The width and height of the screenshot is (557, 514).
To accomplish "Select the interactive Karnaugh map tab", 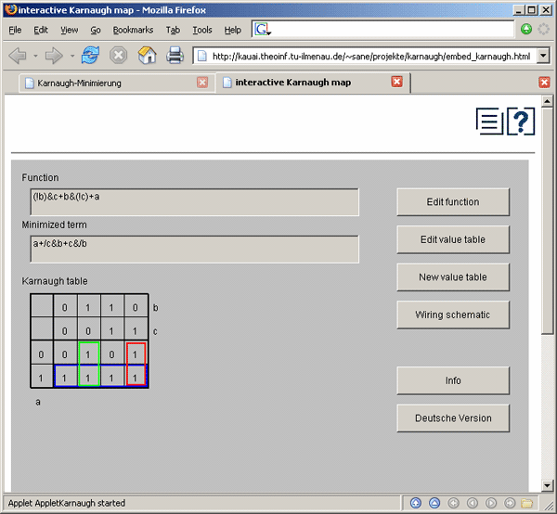I will [x=313, y=83].
